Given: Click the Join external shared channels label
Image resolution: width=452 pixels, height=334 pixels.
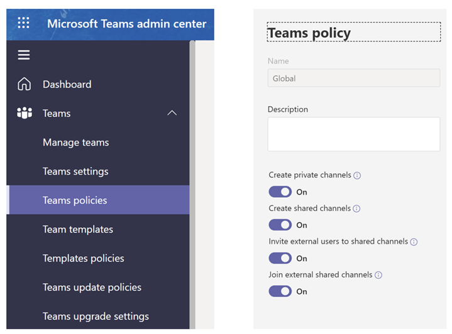Looking at the screenshot, I should [x=321, y=275].
